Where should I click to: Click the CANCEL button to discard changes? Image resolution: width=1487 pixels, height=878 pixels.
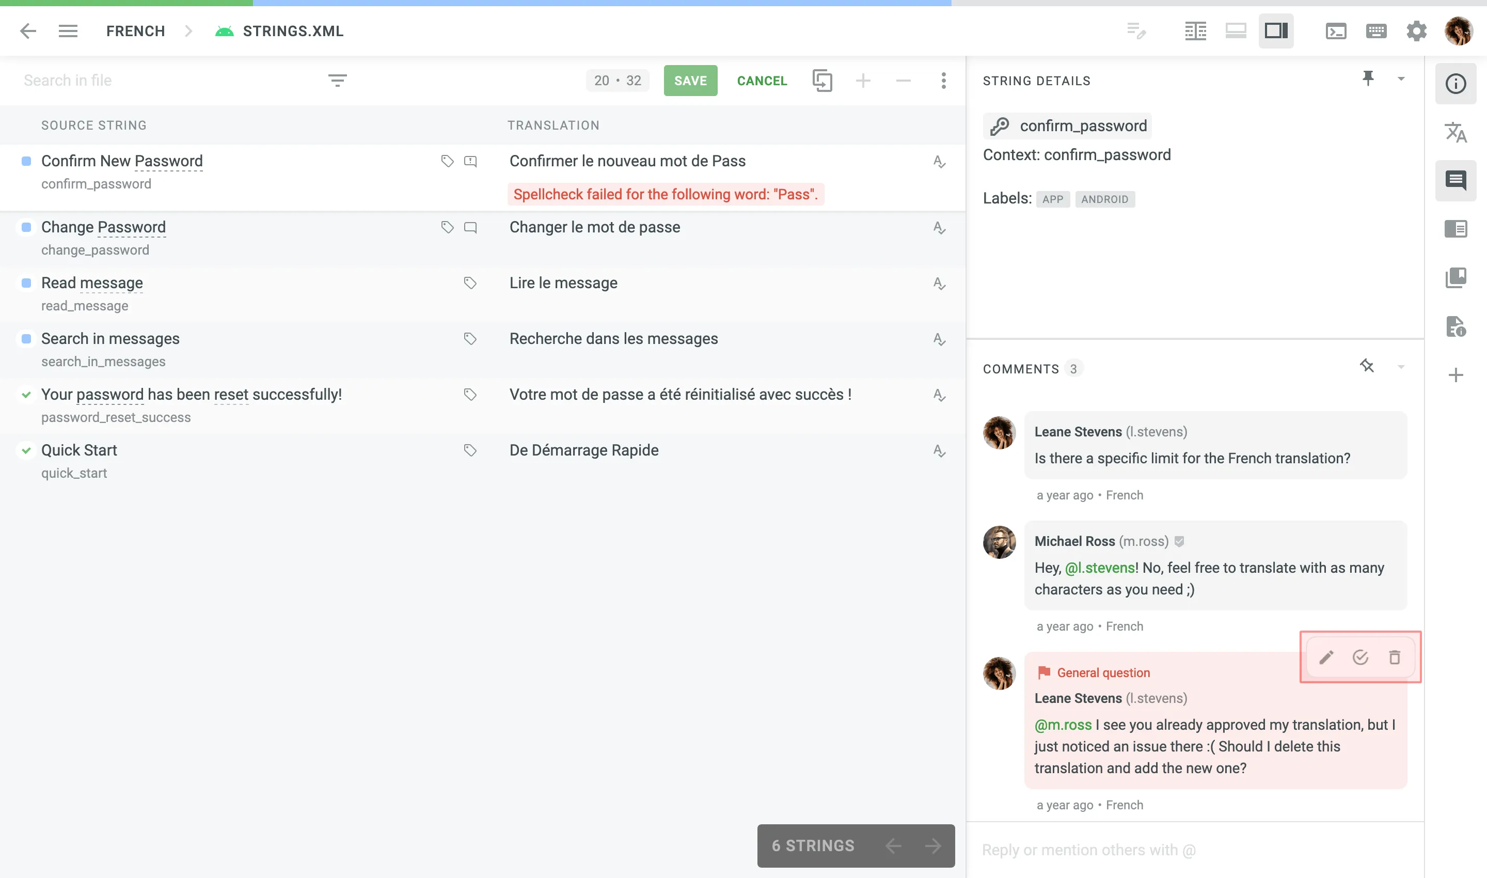coord(762,81)
